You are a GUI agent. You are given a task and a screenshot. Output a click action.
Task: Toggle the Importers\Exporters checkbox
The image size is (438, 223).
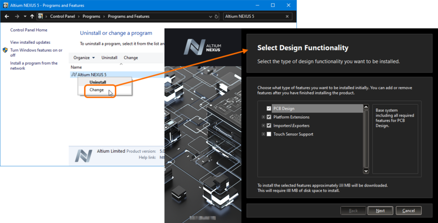click(x=269, y=126)
